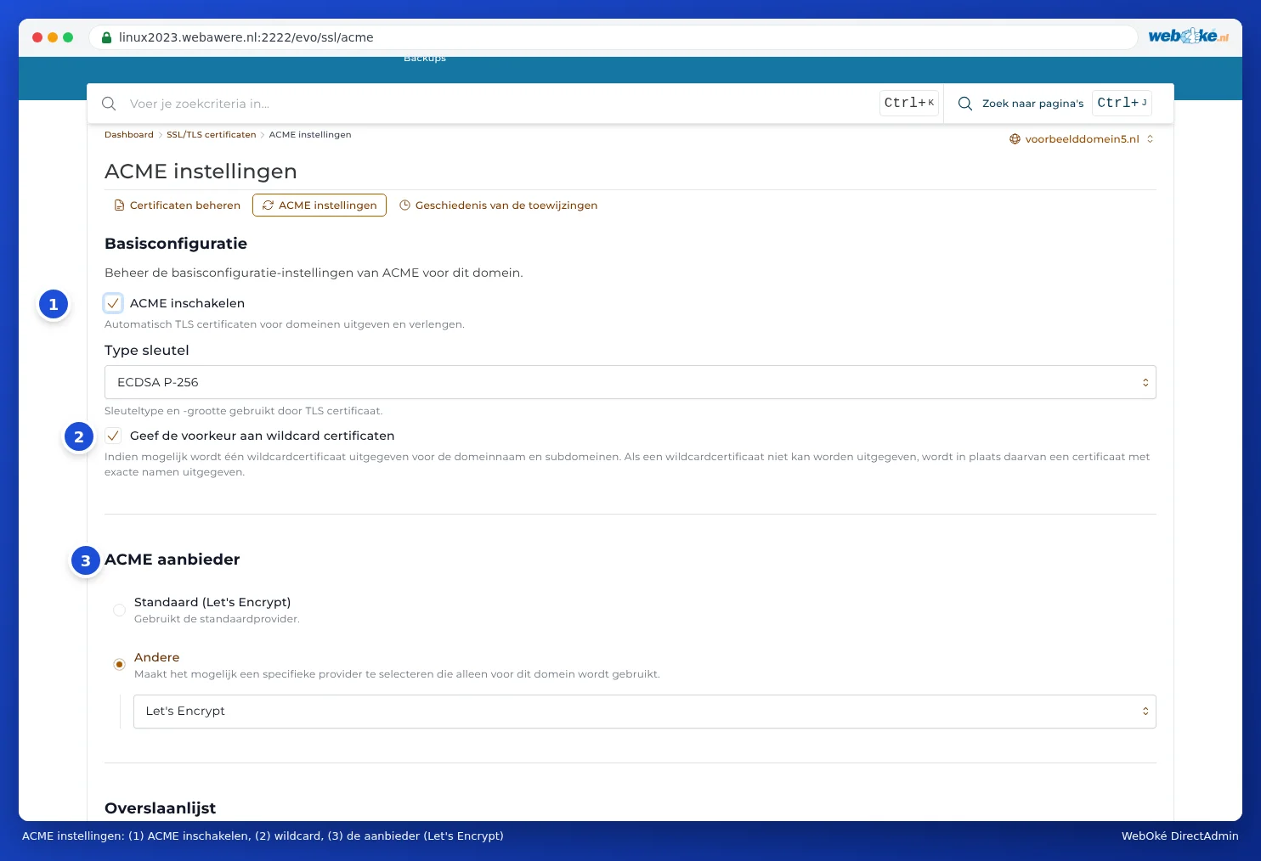Open SSL/TLS certificaten breadcrumb link
This screenshot has height=861, width=1261.
tap(212, 135)
